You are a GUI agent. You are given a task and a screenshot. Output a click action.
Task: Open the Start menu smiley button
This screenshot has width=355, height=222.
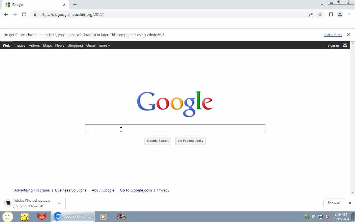tap(7, 216)
